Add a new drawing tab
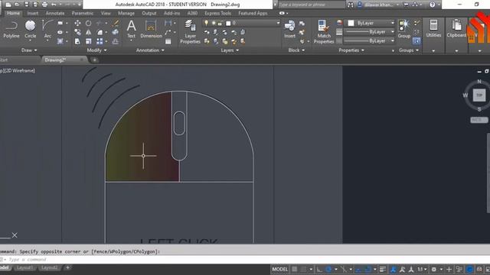 pos(95,60)
